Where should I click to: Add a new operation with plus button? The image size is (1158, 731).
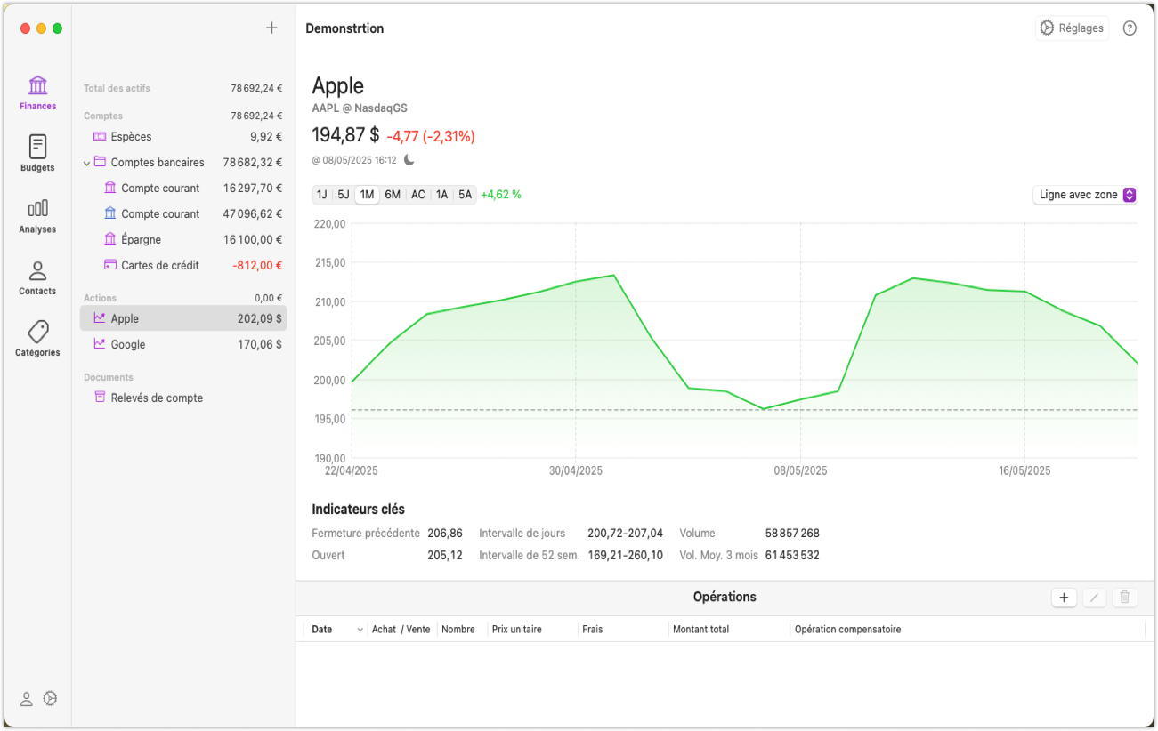coord(1064,598)
